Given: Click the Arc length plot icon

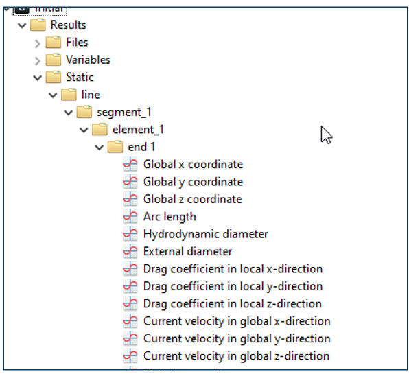Looking at the screenshot, I should [x=130, y=216].
